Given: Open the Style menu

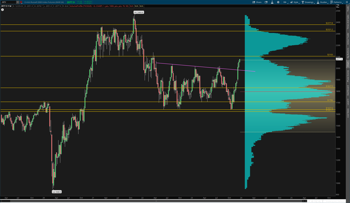Looking at the screenshot, I should 295,2.
